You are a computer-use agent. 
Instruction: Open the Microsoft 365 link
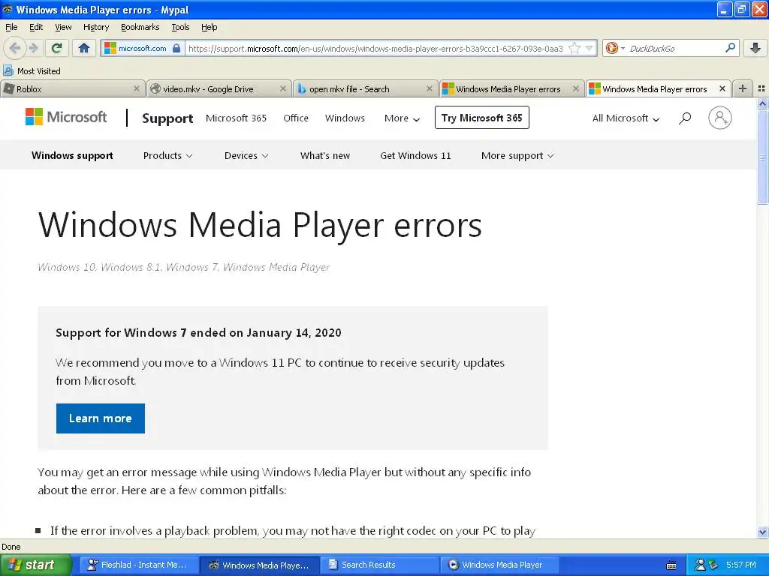click(x=236, y=118)
